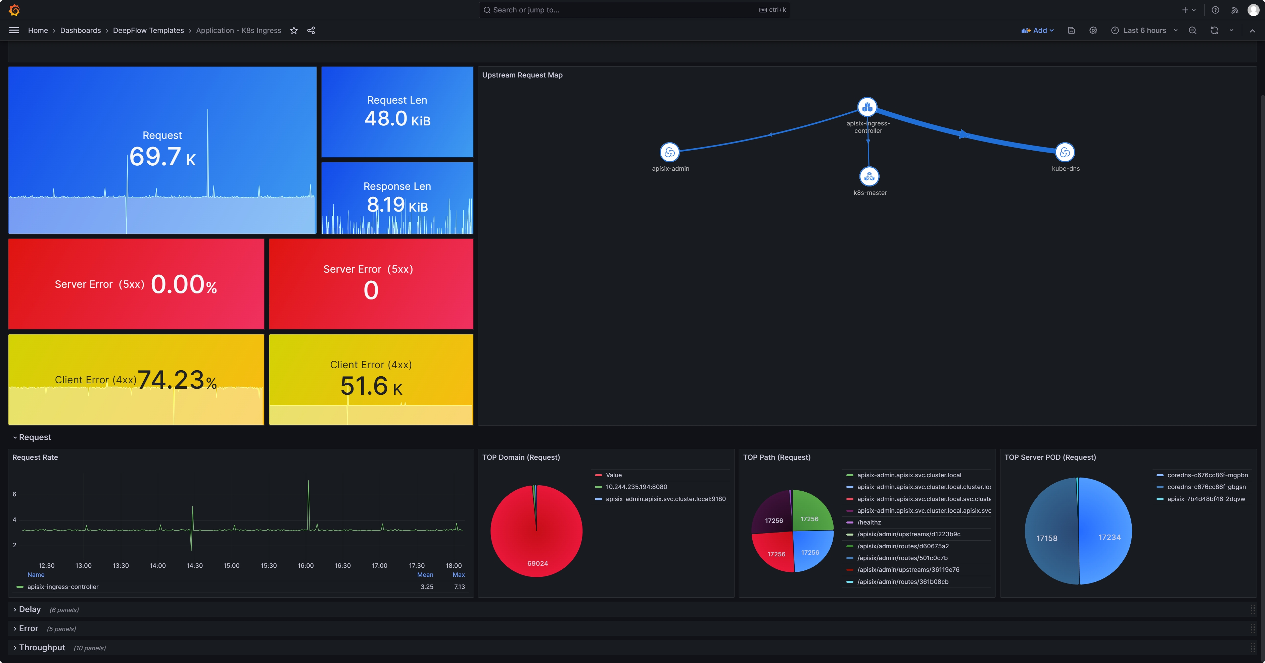The image size is (1265, 663).
Task: Open dashboard settings gear
Action: point(1093,31)
